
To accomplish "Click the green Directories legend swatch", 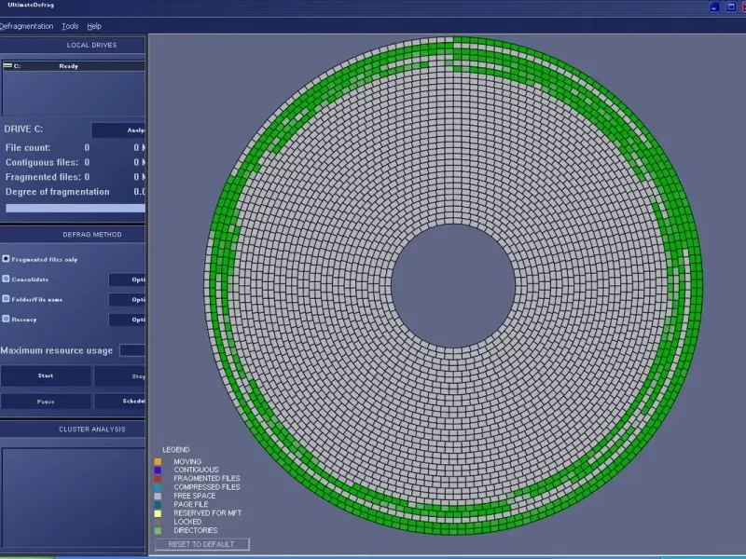I will pyautogui.click(x=158, y=530).
